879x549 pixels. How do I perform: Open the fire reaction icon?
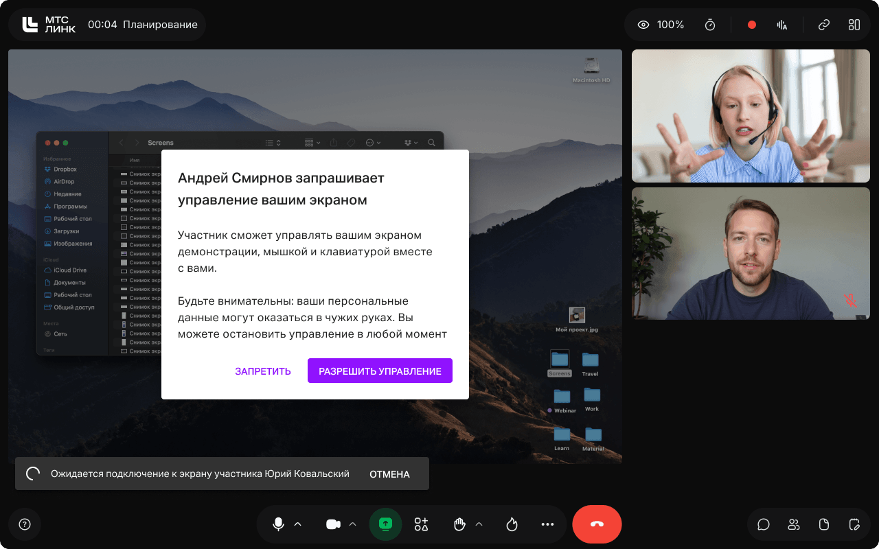click(512, 524)
